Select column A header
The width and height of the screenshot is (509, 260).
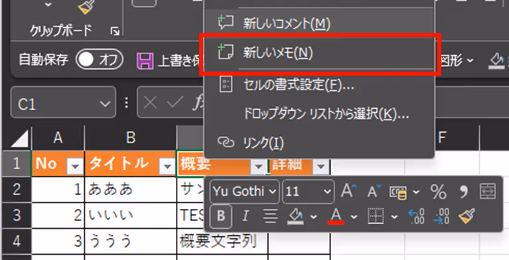pyautogui.click(x=58, y=138)
